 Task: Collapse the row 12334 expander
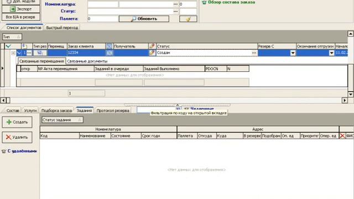pyautogui.click(x=13, y=53)
